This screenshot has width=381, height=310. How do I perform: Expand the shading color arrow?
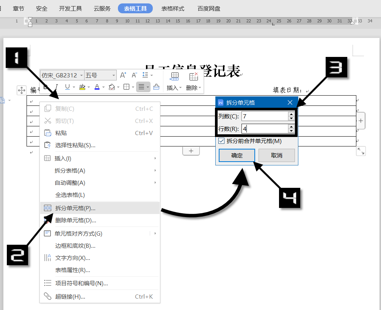click(x=118, y=87)
